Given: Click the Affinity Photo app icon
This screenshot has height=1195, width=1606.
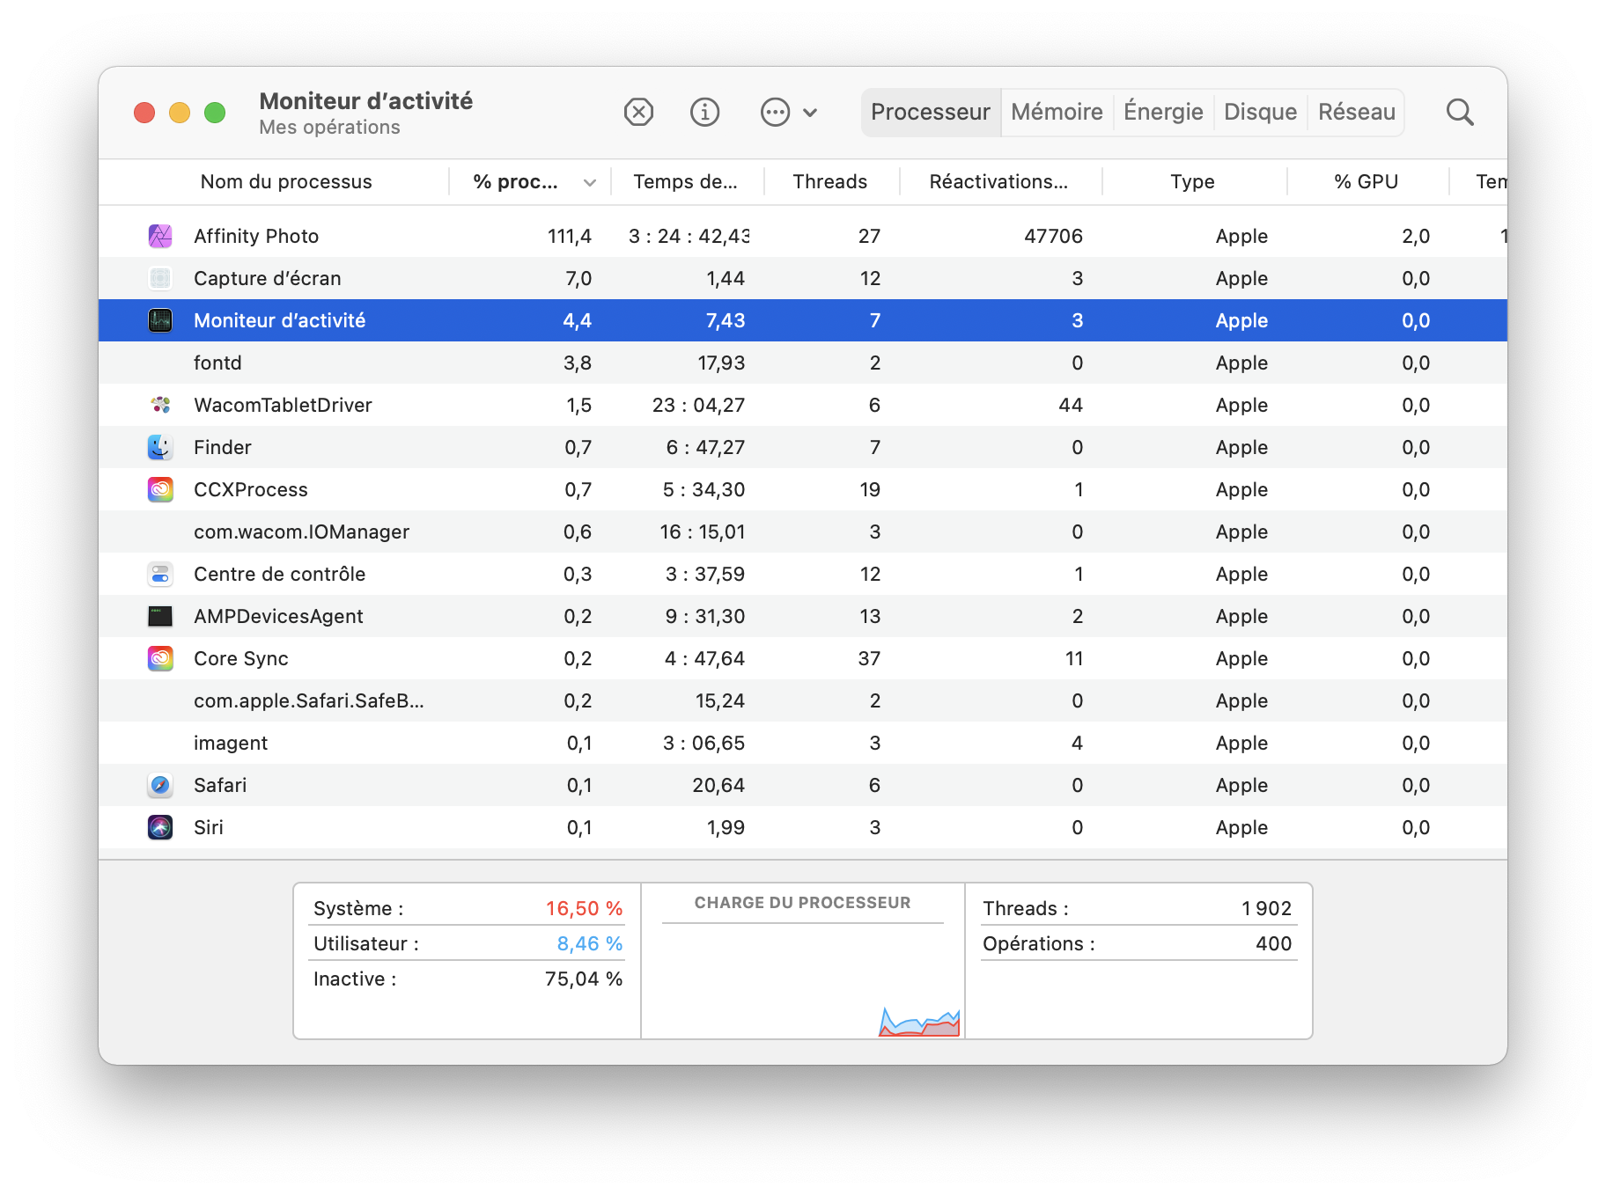Looking at the screenshot, I should (160, 236).
